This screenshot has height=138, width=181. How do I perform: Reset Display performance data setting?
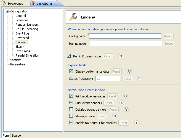point(116,71)
